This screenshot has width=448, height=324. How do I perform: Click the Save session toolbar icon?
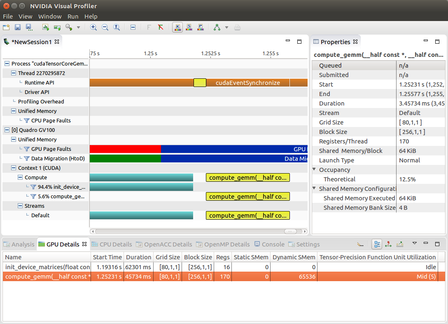pos(18,28)
